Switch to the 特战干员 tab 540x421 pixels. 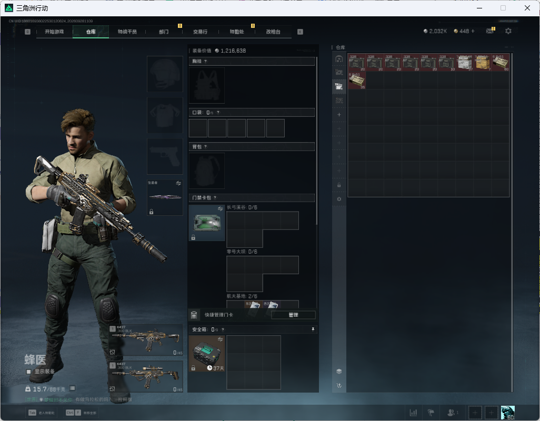pos(127,32)
